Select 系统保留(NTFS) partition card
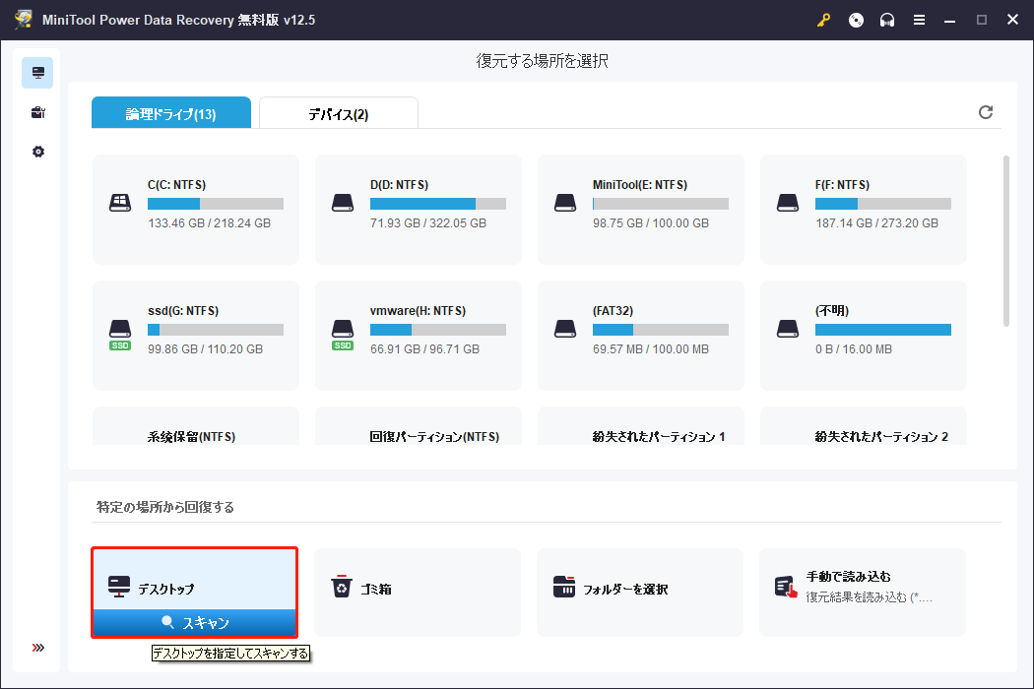Viewport: 1034px width, 689px height. tap(196, 426)
